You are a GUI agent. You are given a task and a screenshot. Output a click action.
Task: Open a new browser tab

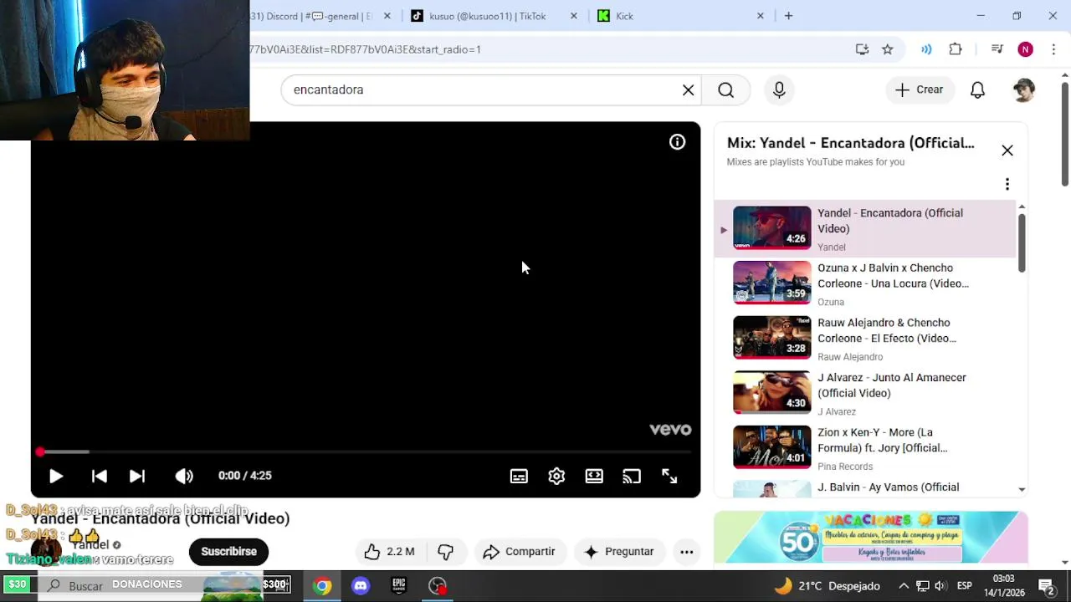point(788,16)
